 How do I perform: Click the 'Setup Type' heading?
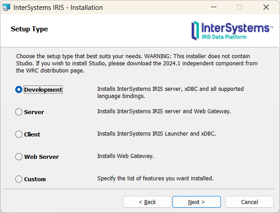(x=29, y=29)
